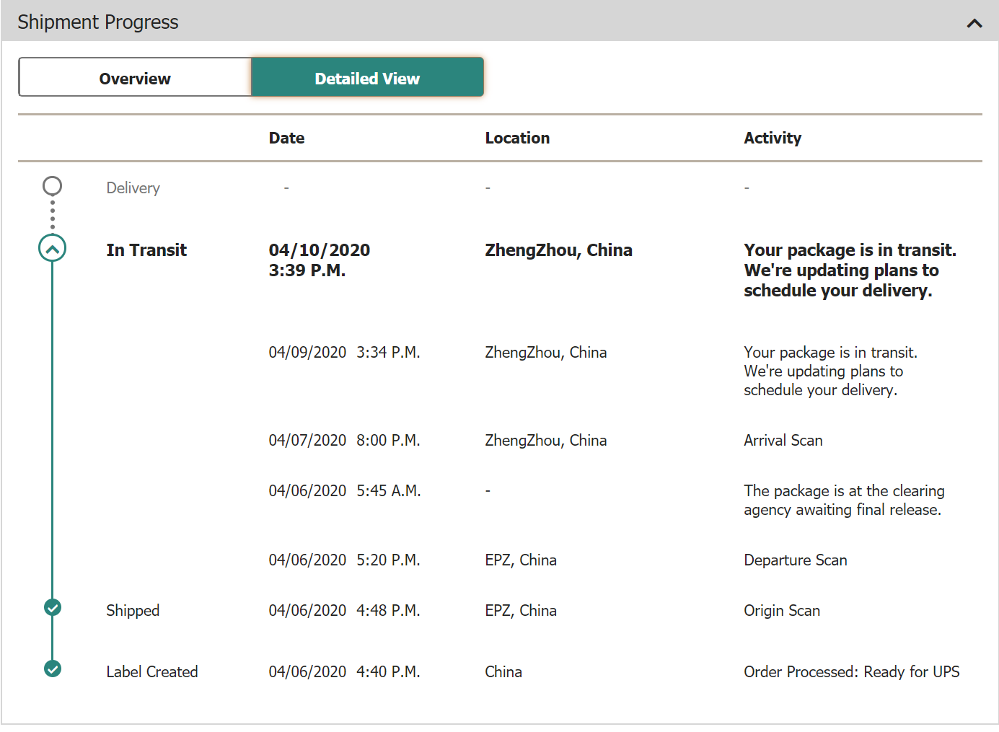The image size is (999, 732).
Task: Click the Origin Scan activity entry
Action: (782, 611)
